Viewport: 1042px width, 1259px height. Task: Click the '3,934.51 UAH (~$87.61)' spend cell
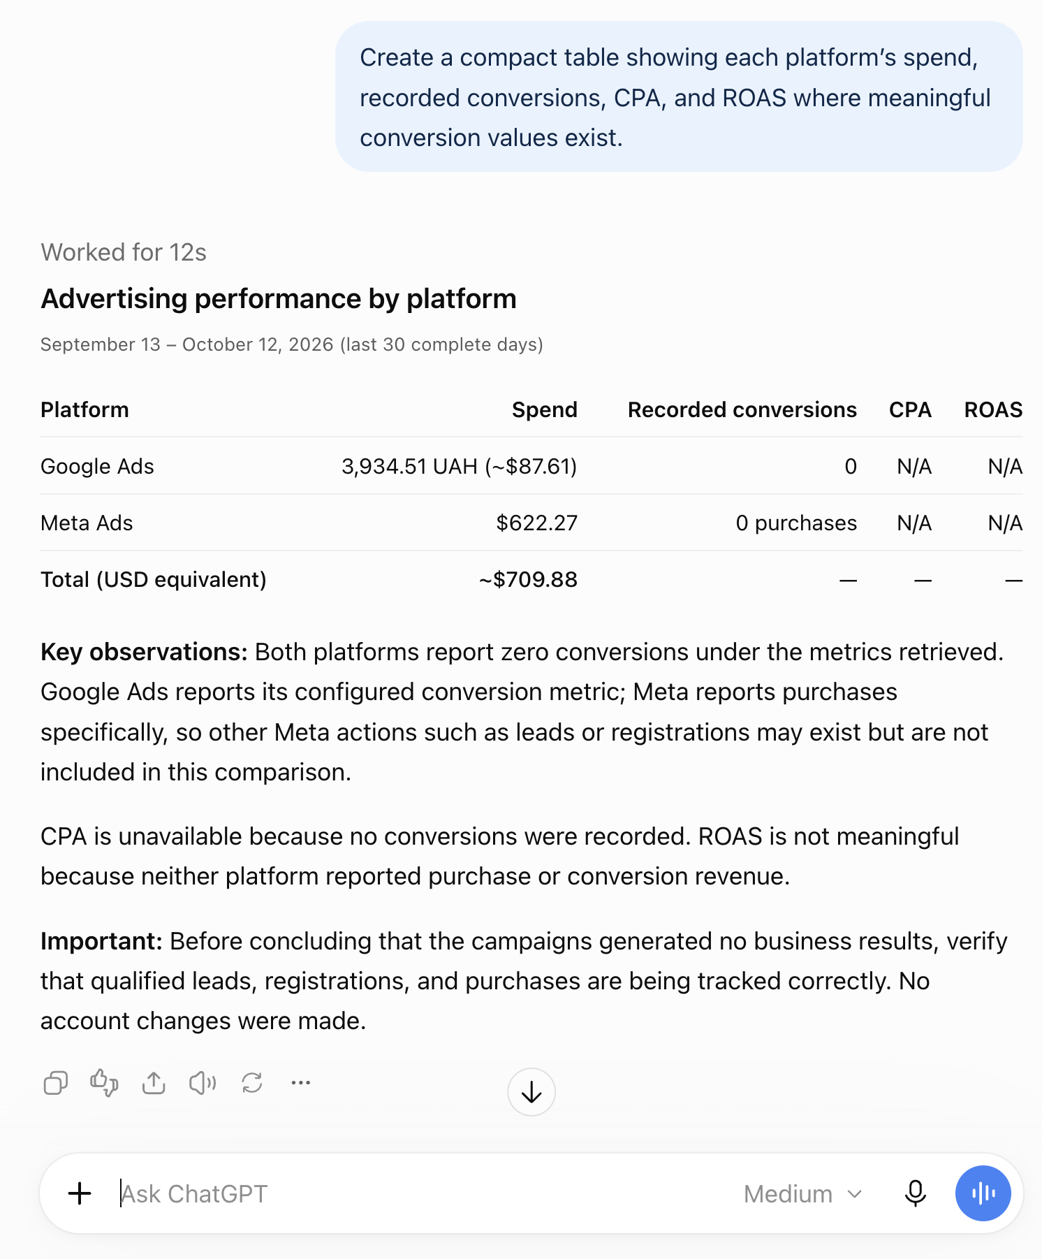(460, 466)
